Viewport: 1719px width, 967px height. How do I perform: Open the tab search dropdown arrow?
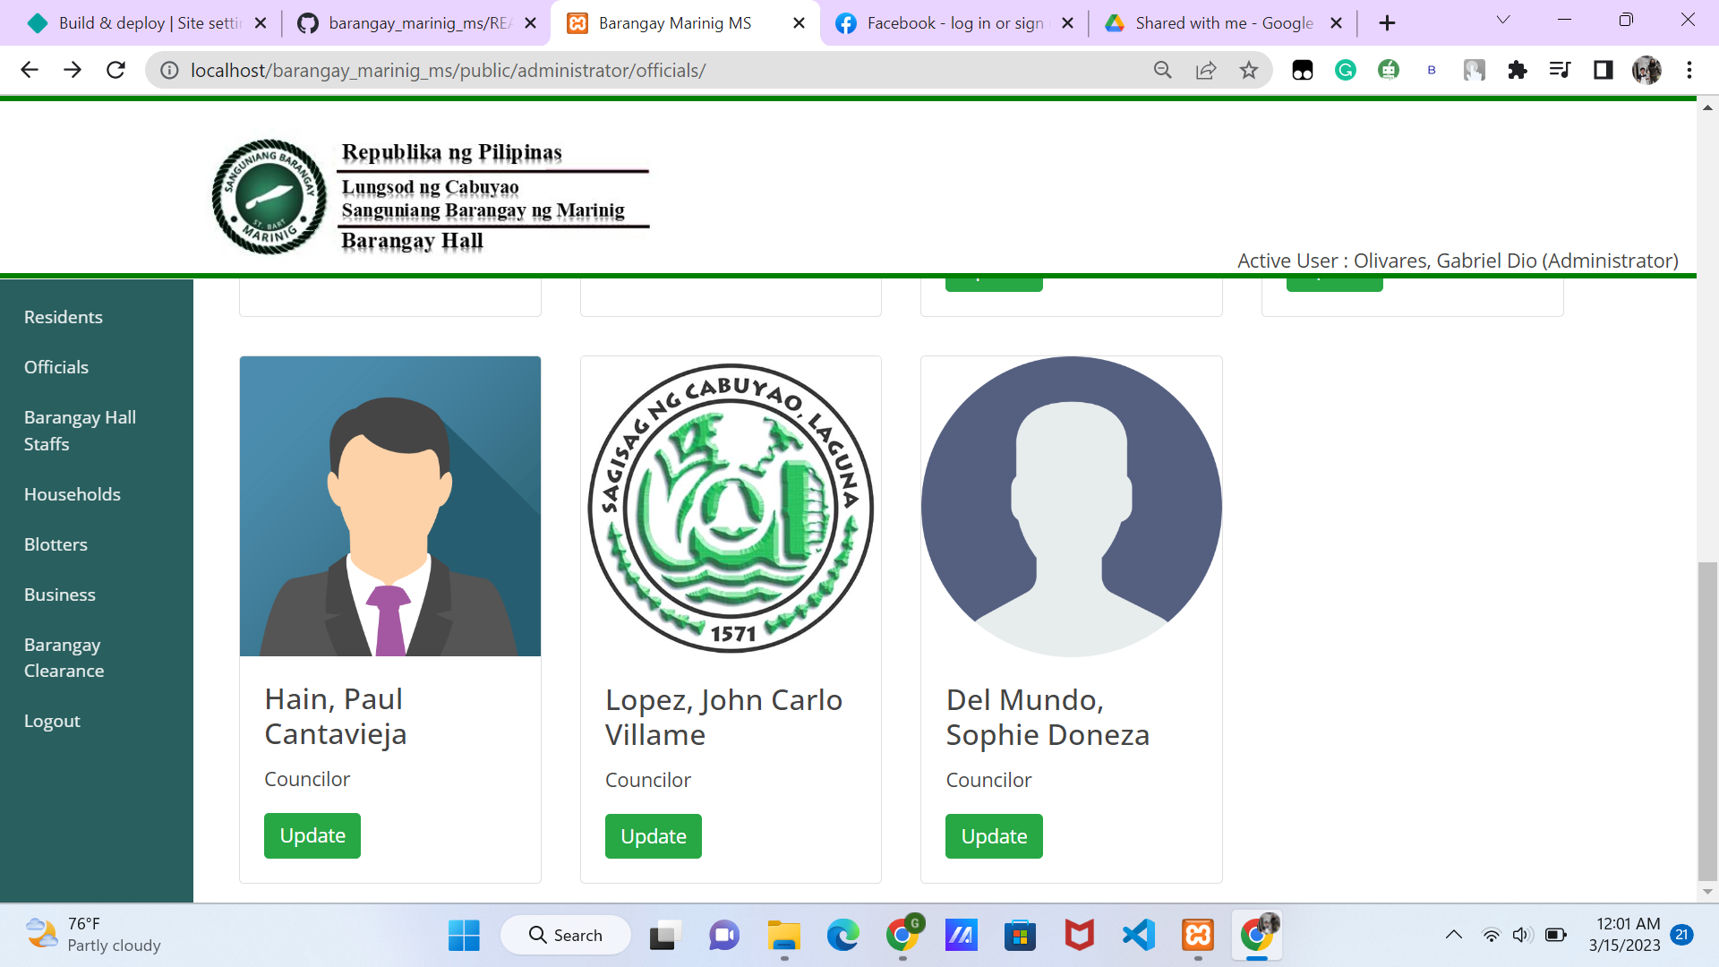tap(1502, 20)
